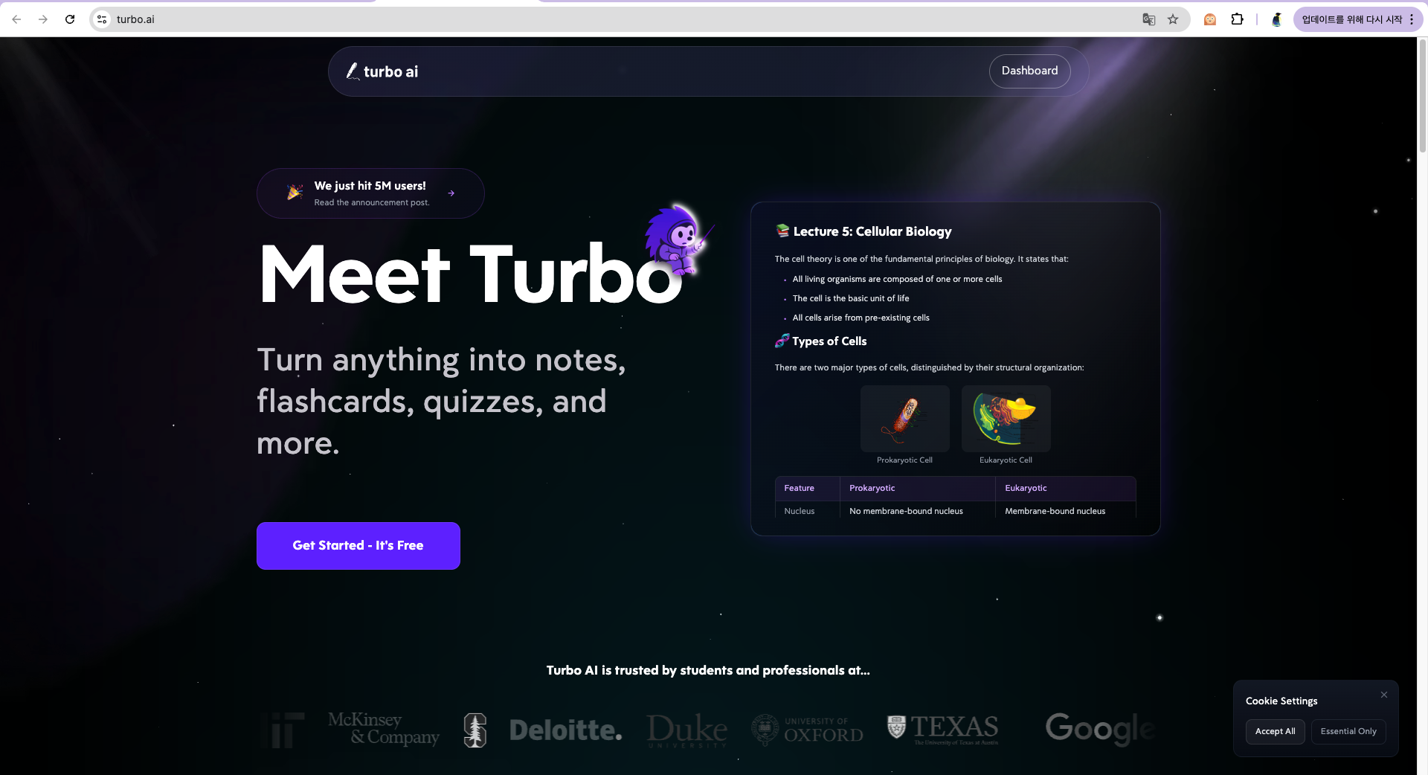Click the turbo ai pencil logo
Viewport: 1428px width, 775px height.
[354, 71]
